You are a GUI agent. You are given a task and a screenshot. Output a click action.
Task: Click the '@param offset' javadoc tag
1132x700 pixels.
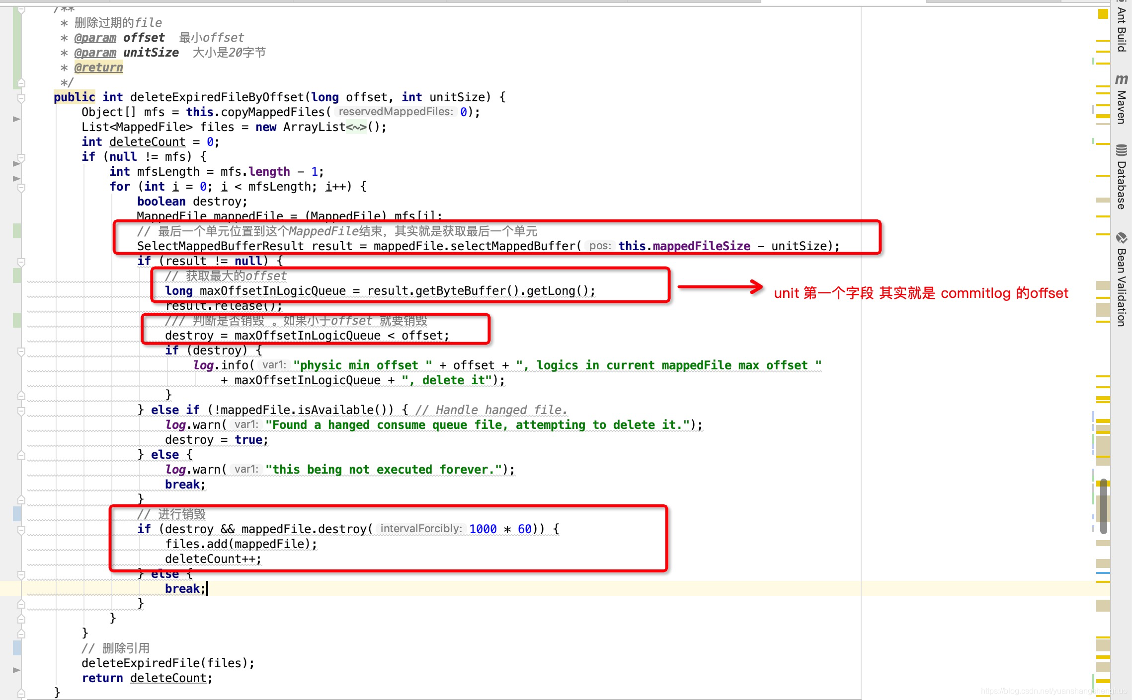coord(119,38)
